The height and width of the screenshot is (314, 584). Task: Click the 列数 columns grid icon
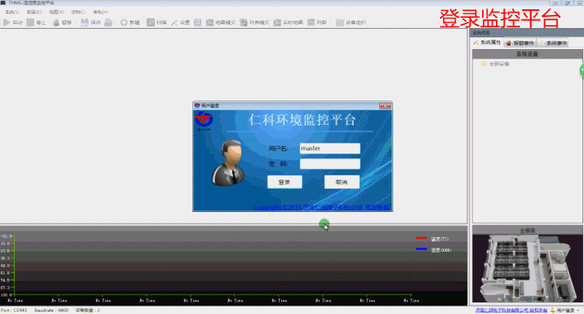pyautogui.click(x=311, y=23)
